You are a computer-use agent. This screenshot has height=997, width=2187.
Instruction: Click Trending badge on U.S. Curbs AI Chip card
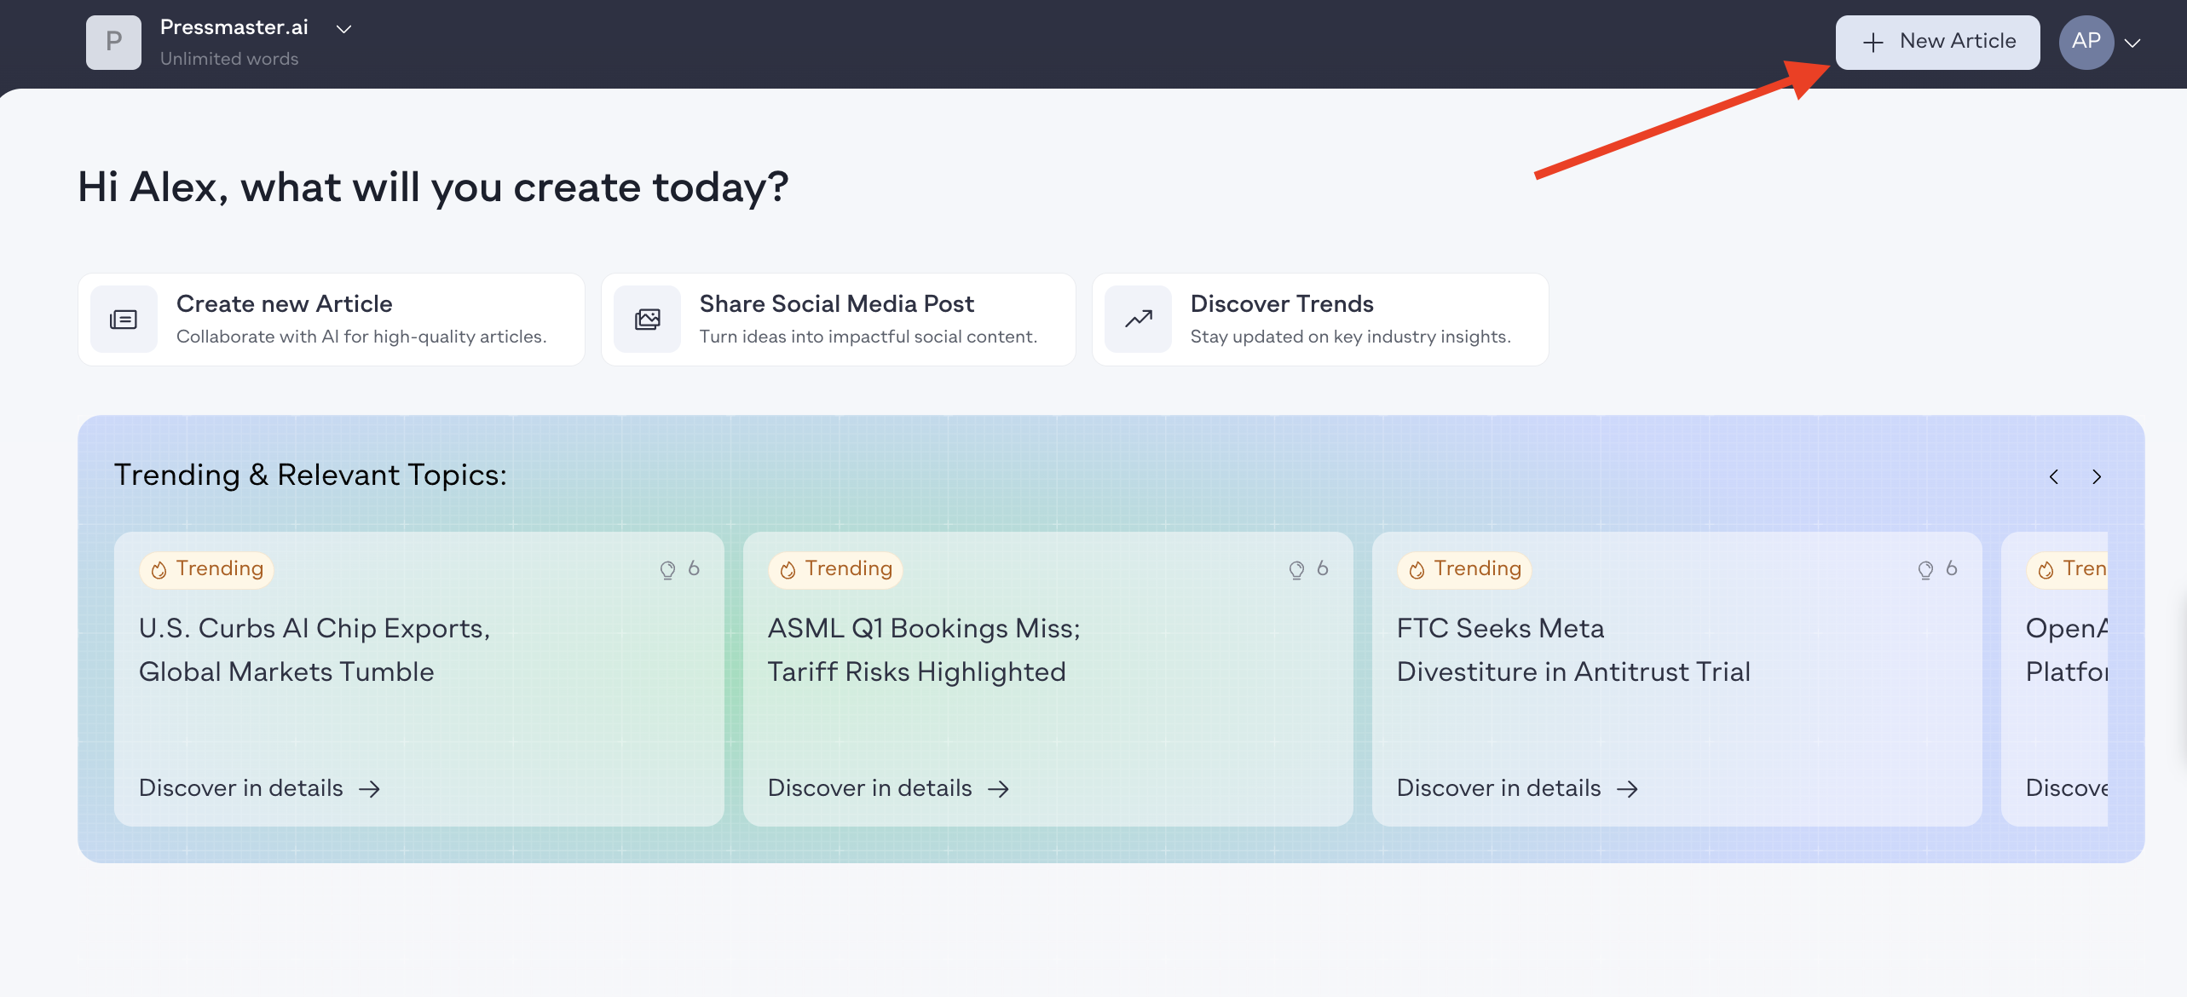pyautogui.click(x=206, y=569)
